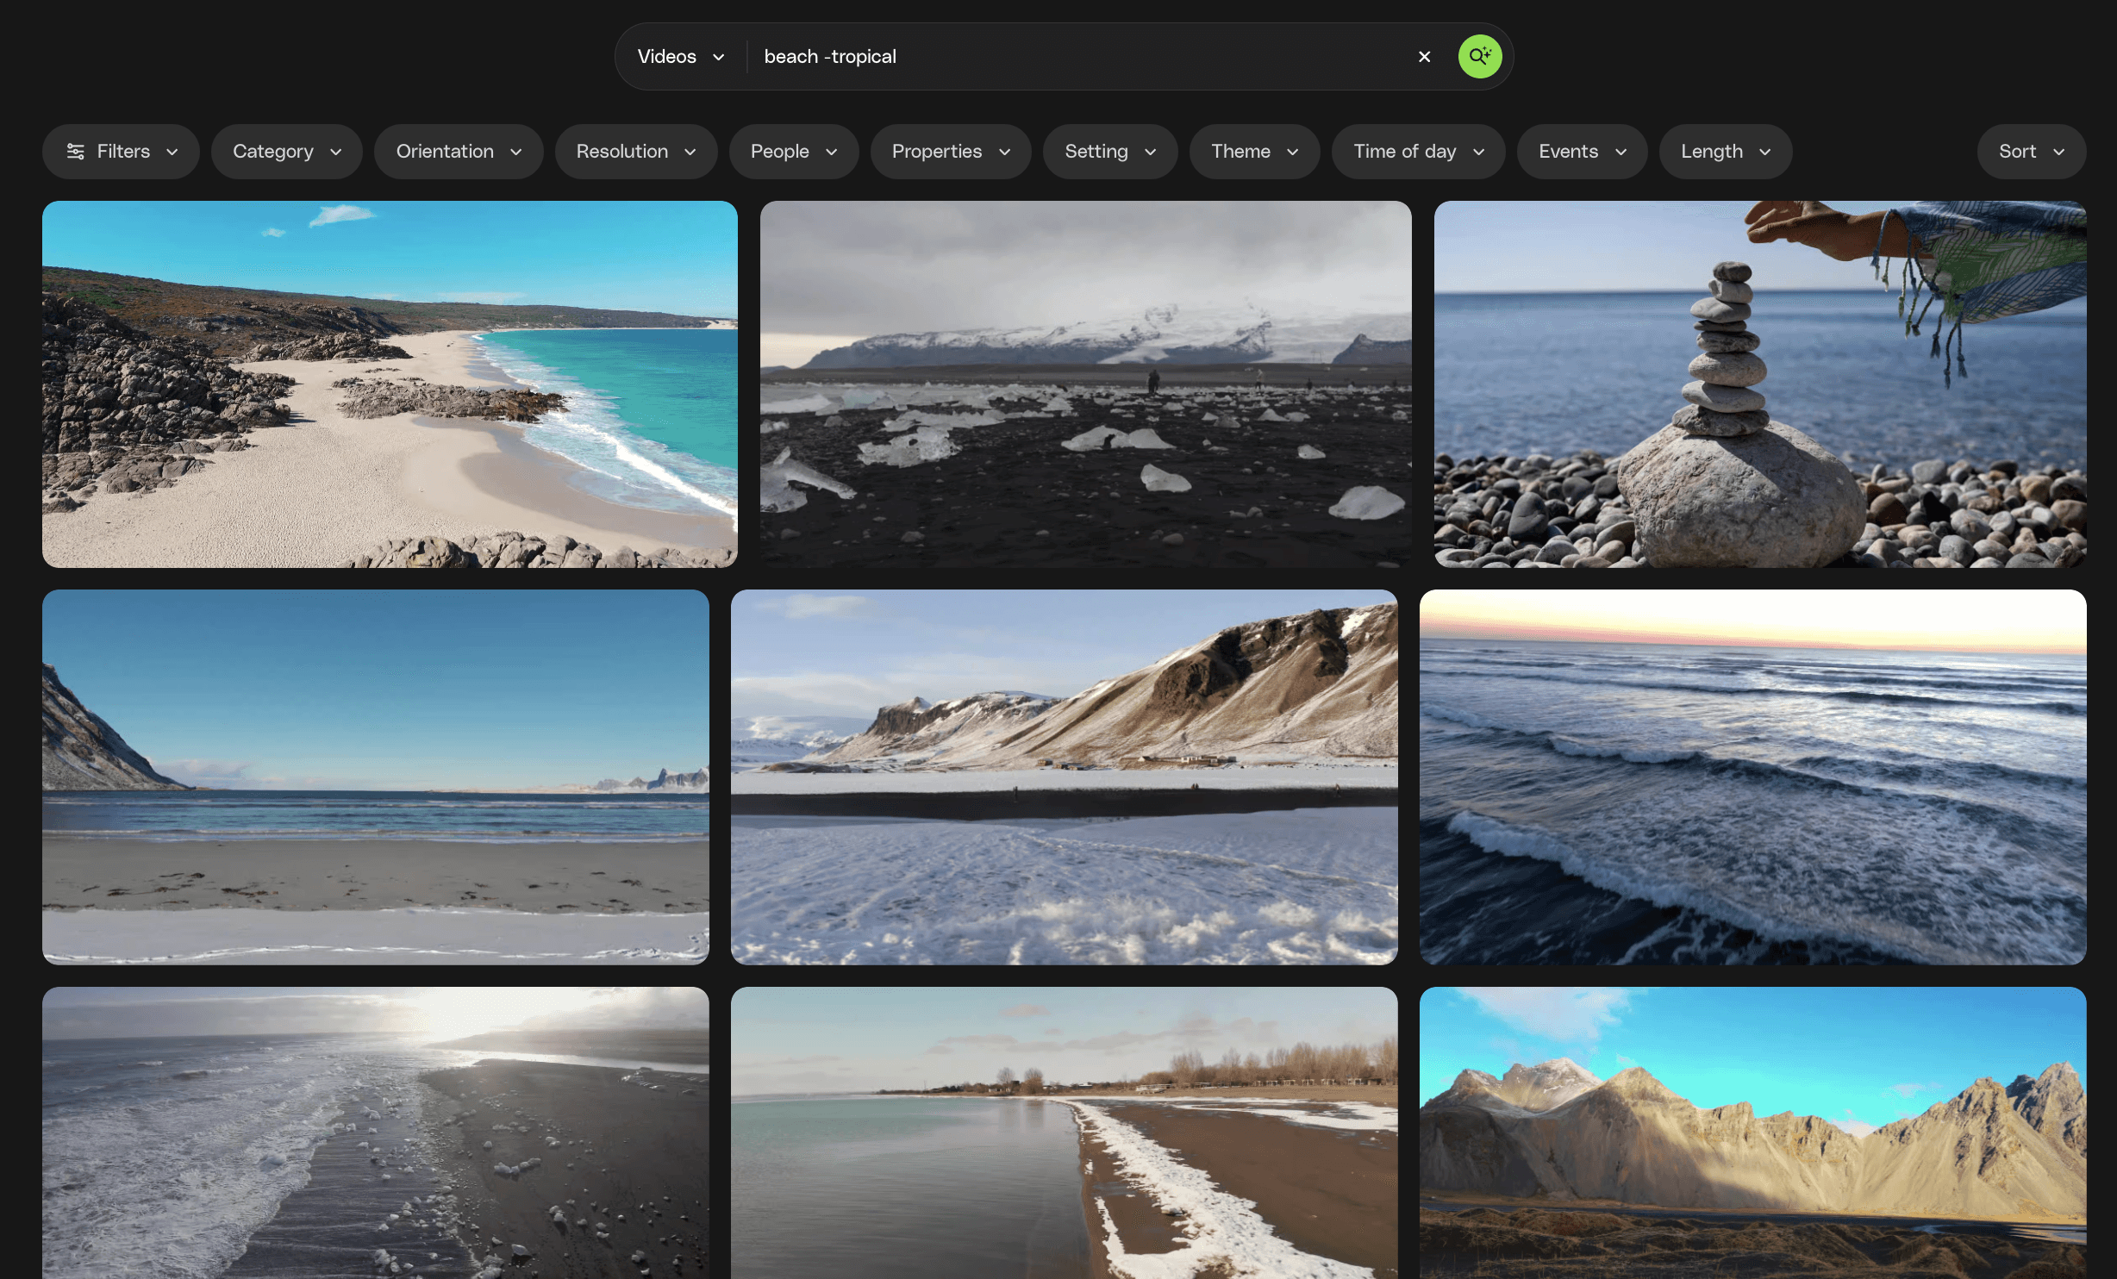Open the Time of day filter
Viewport: 2117px width, 1279px height.
[x=1418, y=152]
